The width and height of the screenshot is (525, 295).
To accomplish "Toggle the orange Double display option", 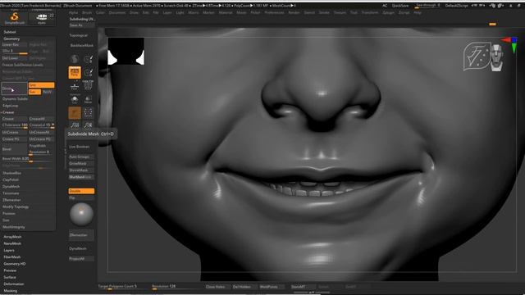I will pyautogui.click(x=81, y=191).
